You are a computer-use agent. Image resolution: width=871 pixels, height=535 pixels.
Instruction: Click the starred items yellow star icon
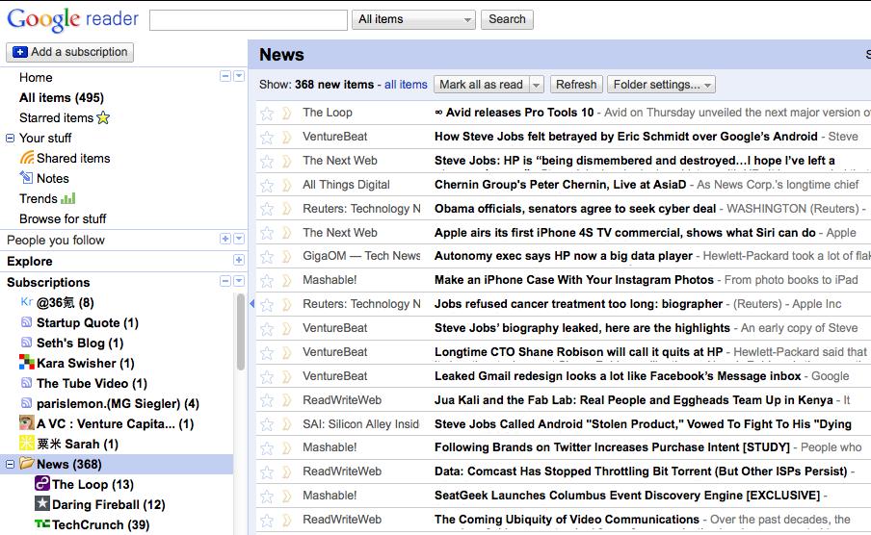(x=103, y=117)
